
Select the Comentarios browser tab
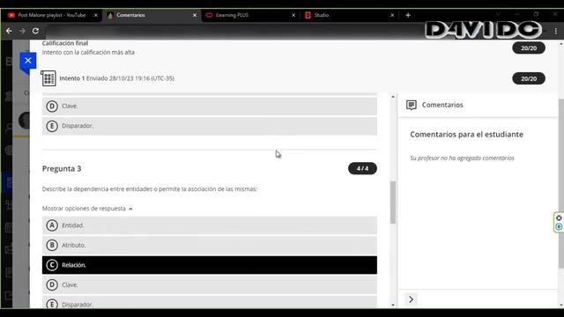[151, 15]
